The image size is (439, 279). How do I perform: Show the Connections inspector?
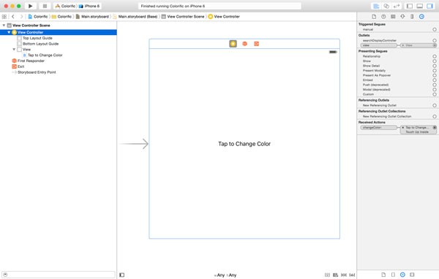[421, 17]
